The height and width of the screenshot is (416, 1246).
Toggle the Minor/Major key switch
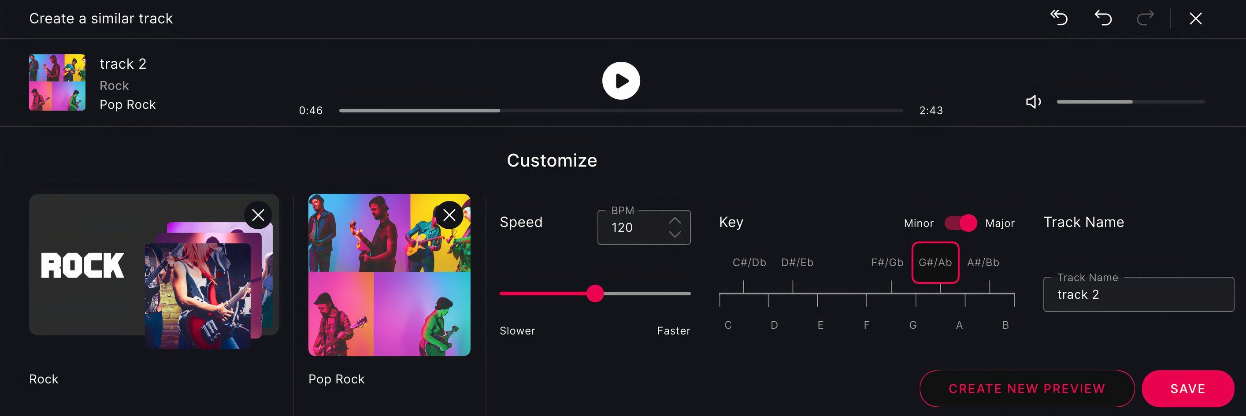coord(960,223)
